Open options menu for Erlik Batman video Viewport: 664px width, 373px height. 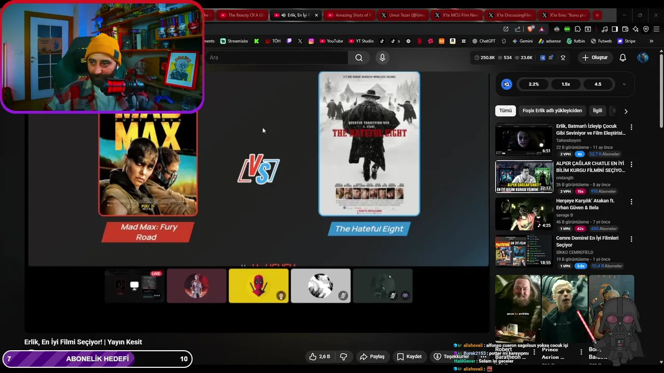click(x=631, y=127)
